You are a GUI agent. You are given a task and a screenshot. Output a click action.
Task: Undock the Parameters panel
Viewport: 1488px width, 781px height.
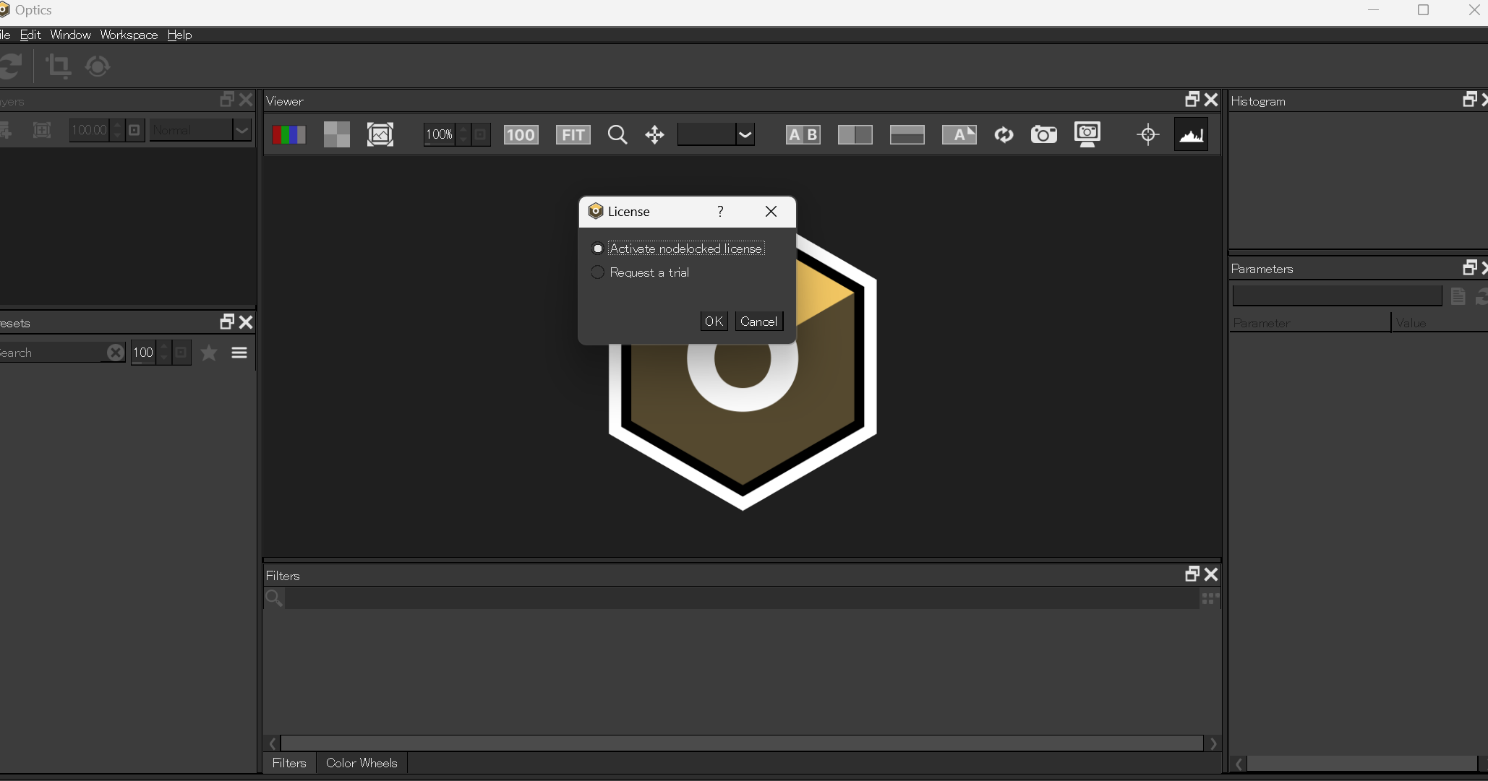click(x=1469, y=267)
